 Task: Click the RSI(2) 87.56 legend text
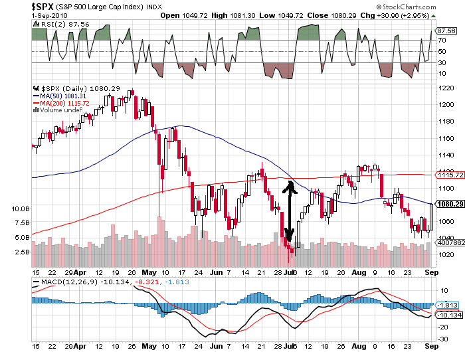tap(65, 25)
